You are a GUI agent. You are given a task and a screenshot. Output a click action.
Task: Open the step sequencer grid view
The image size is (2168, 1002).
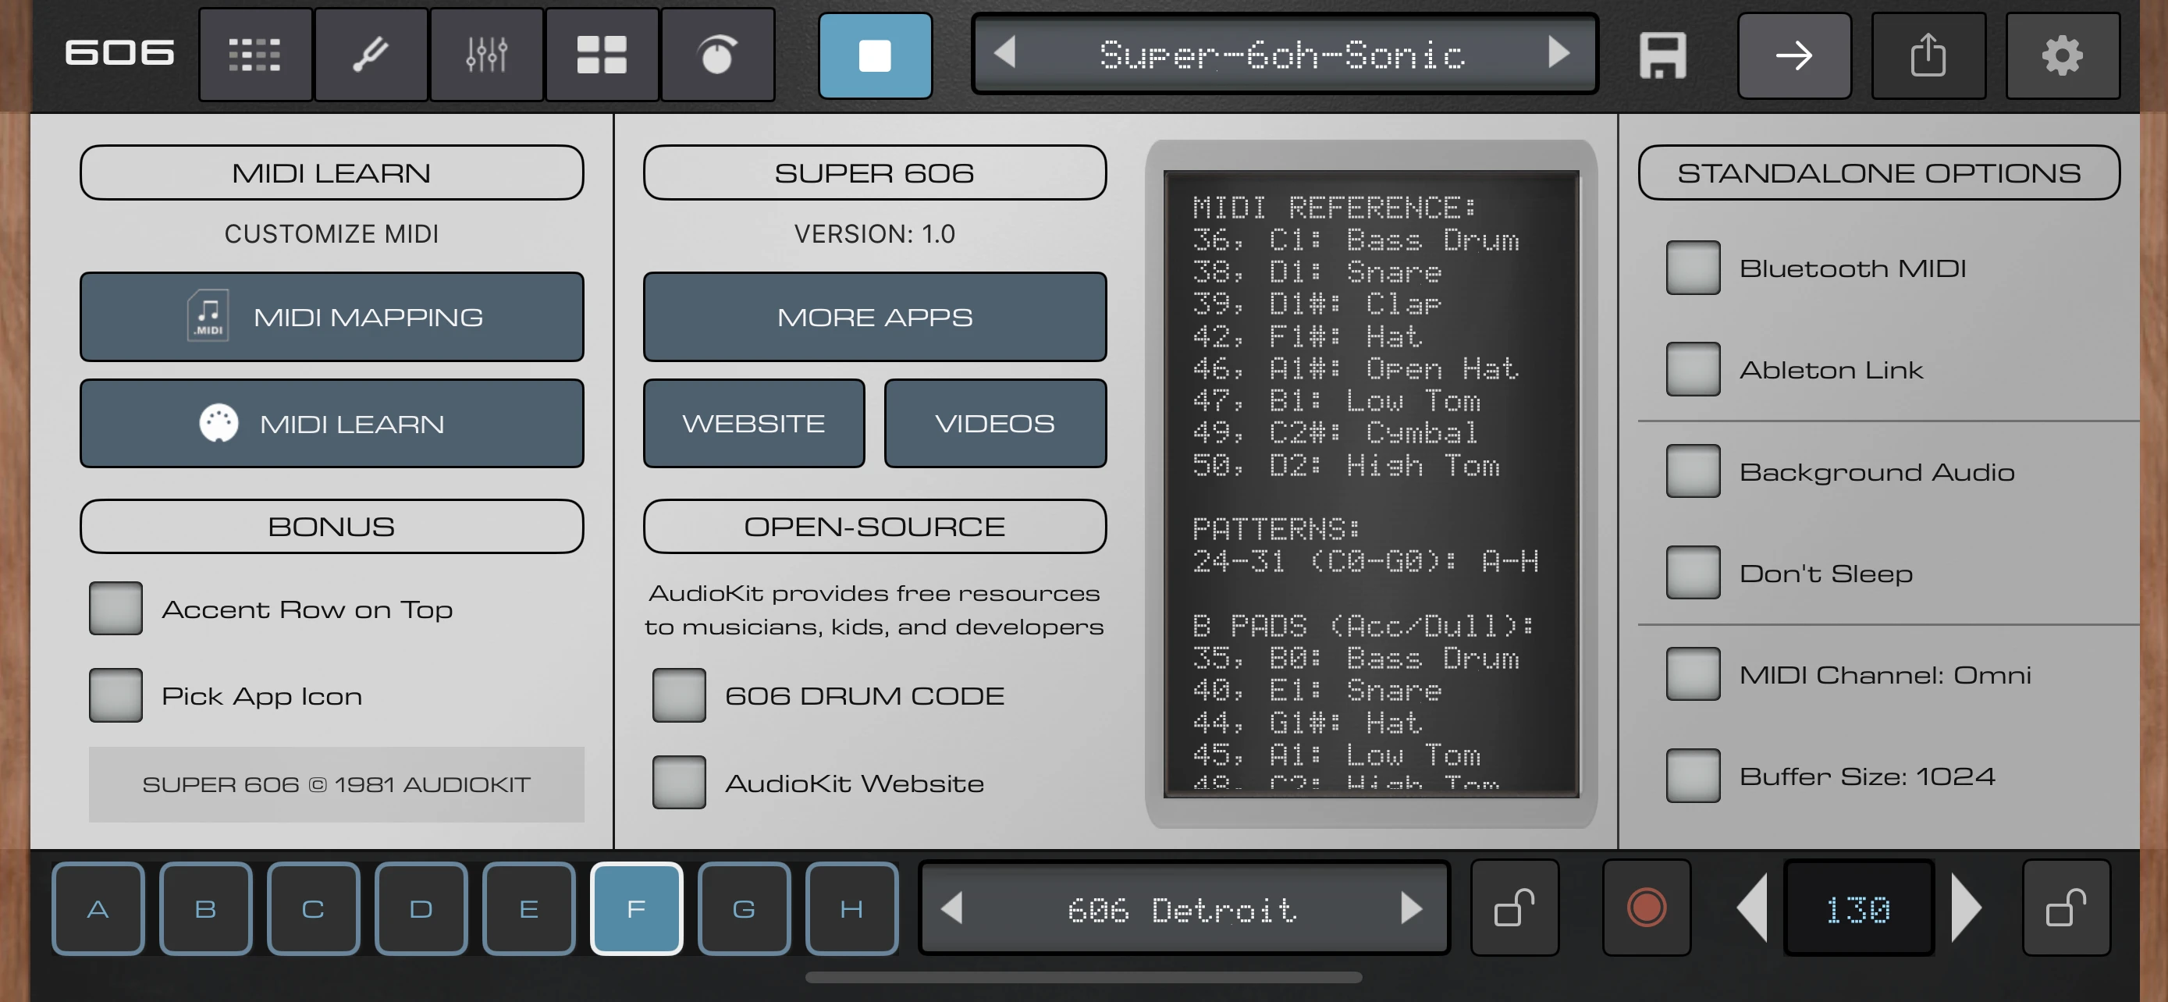pos(255,55)
